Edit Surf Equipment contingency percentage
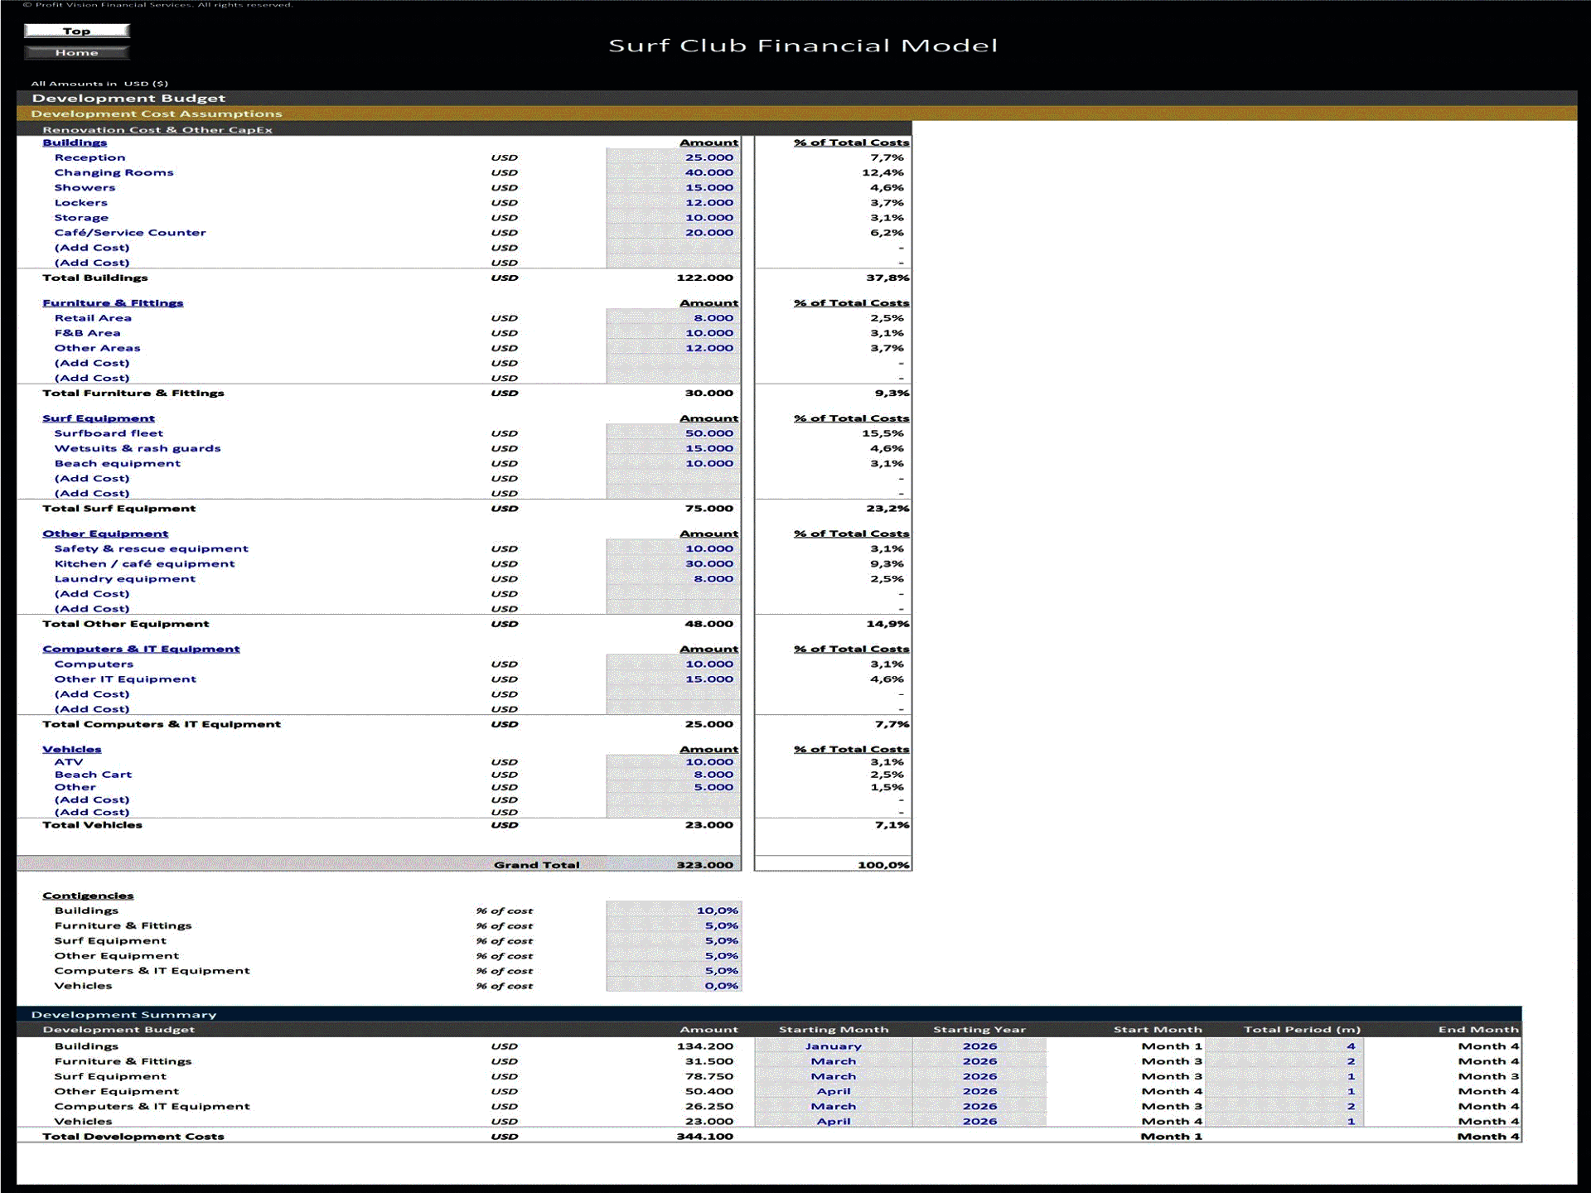This screenshot has width=1591, height=1193. (674, 940)
